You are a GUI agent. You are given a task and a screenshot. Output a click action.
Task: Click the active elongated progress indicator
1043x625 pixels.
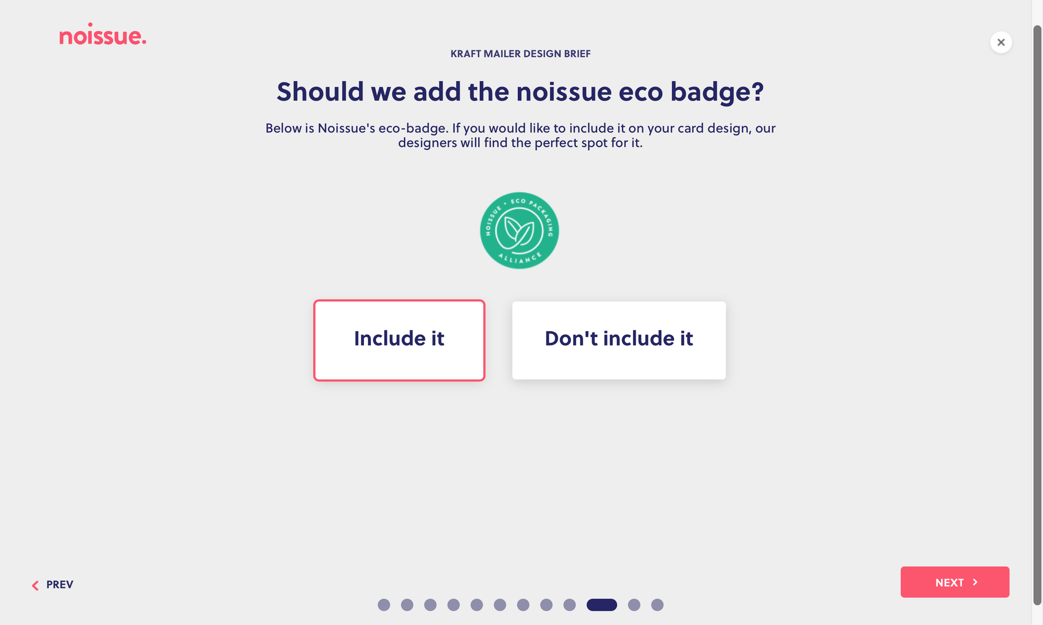pos(602,605)
